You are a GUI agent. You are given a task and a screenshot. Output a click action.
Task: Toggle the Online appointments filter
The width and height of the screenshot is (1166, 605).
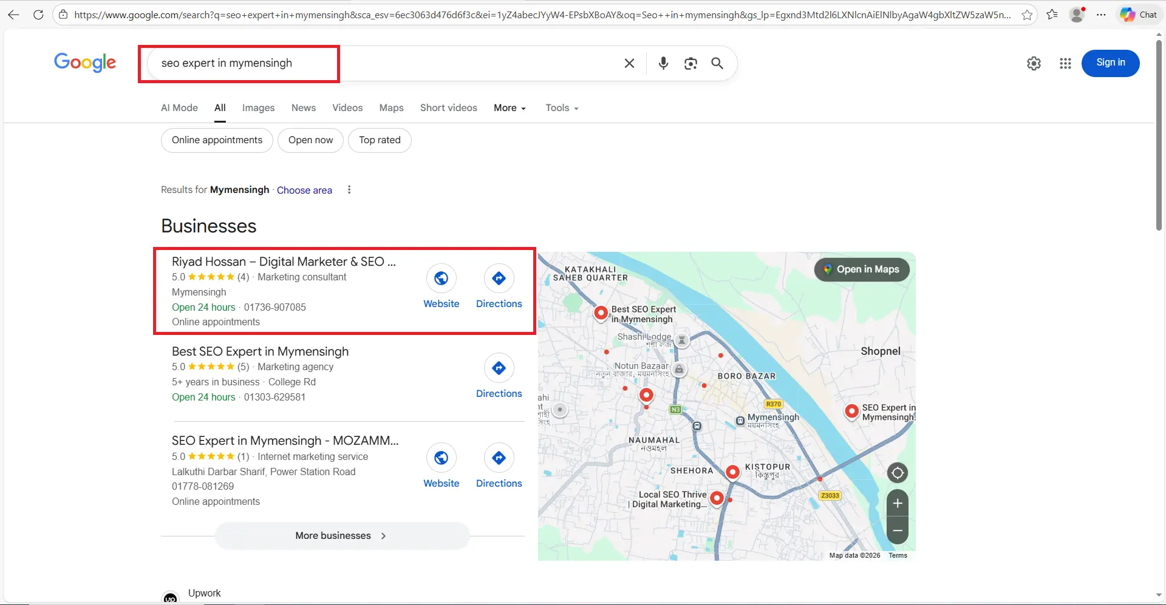pos(216,140)
